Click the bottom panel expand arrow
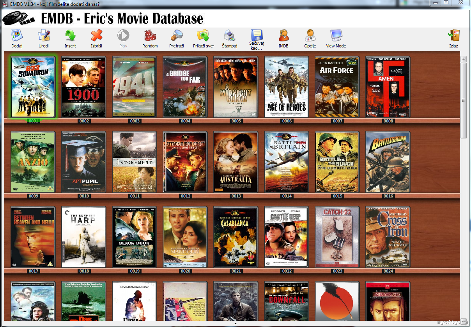The image size is (471, 327). coord(235,323)
